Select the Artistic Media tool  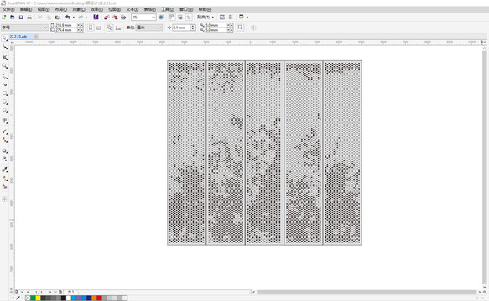point(5,84)
